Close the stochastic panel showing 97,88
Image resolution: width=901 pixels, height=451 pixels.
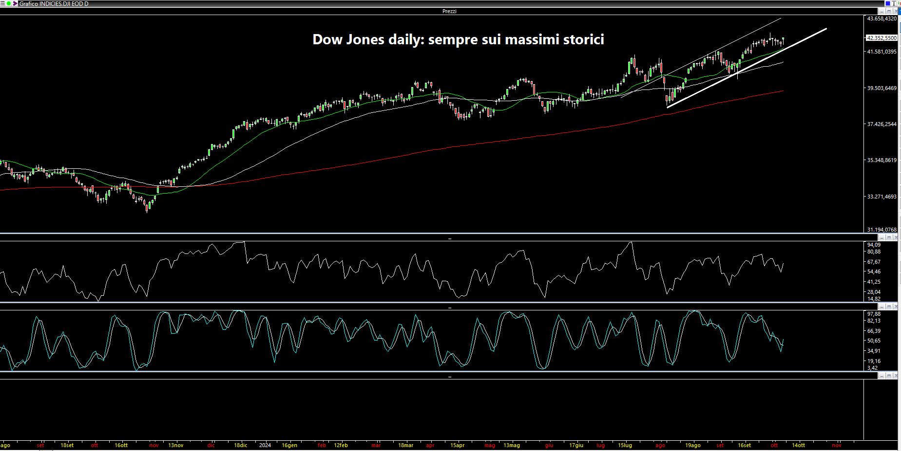coord(896,307)
